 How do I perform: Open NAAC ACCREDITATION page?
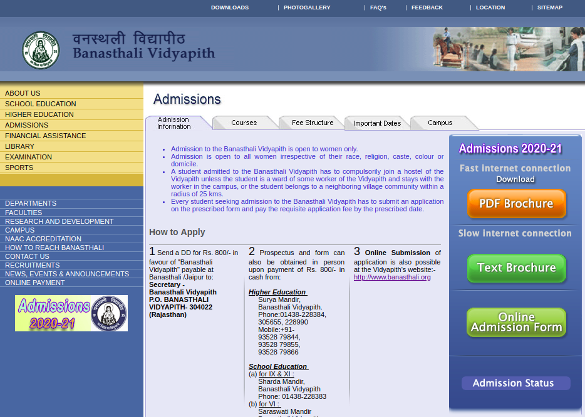(x=43, y=239)
